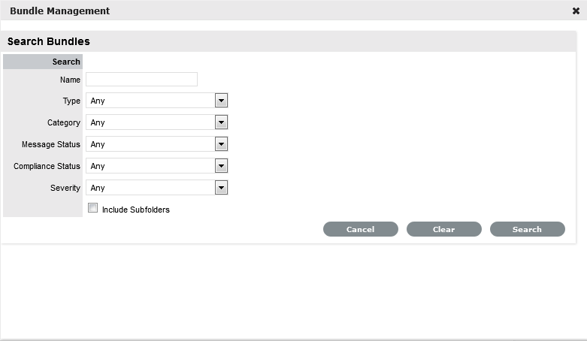Click the 'Name' field label
The height and width of the screenshot is (341, 587).
70,80
